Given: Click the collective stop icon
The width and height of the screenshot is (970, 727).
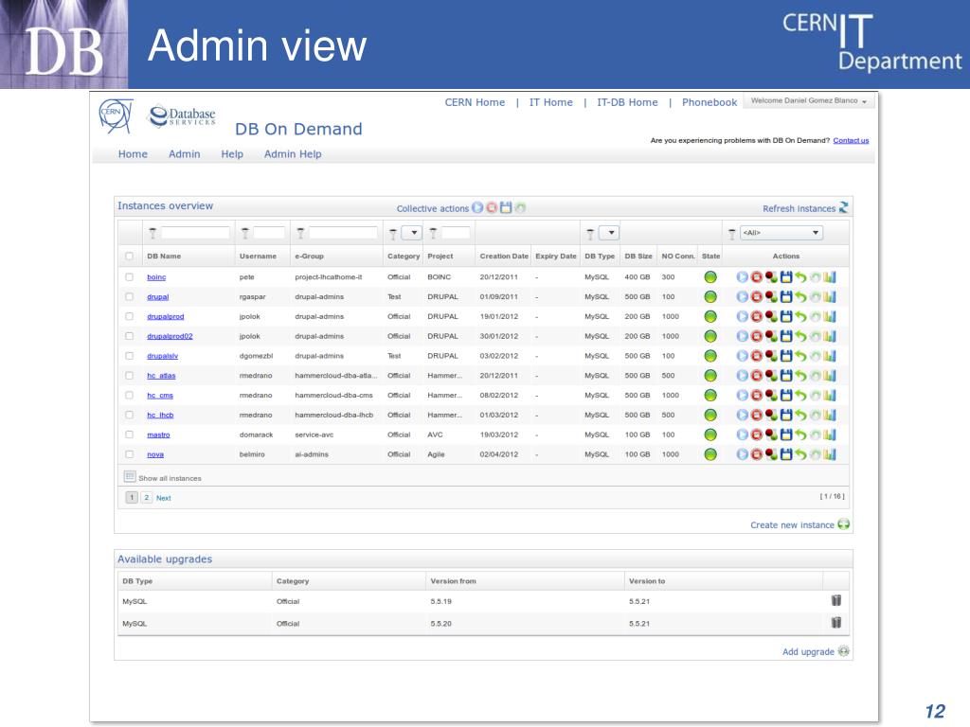Looking at the screenshot, I should point(492,207).
